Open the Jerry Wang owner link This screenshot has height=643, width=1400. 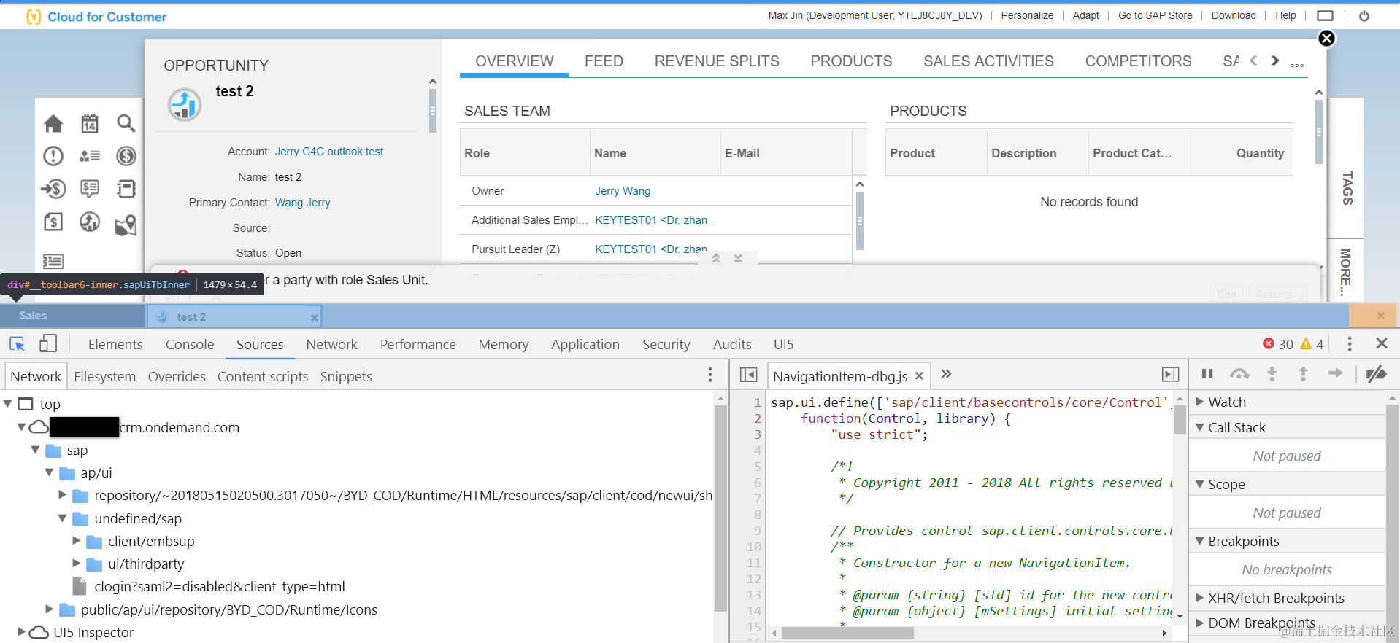tap(623, 191)
